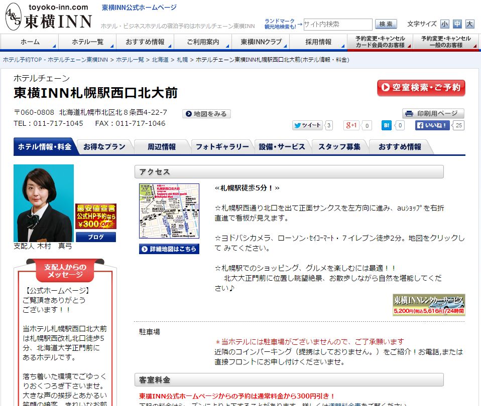Click the access map thumbnail

pyautogui.click(x=169, y=211)
